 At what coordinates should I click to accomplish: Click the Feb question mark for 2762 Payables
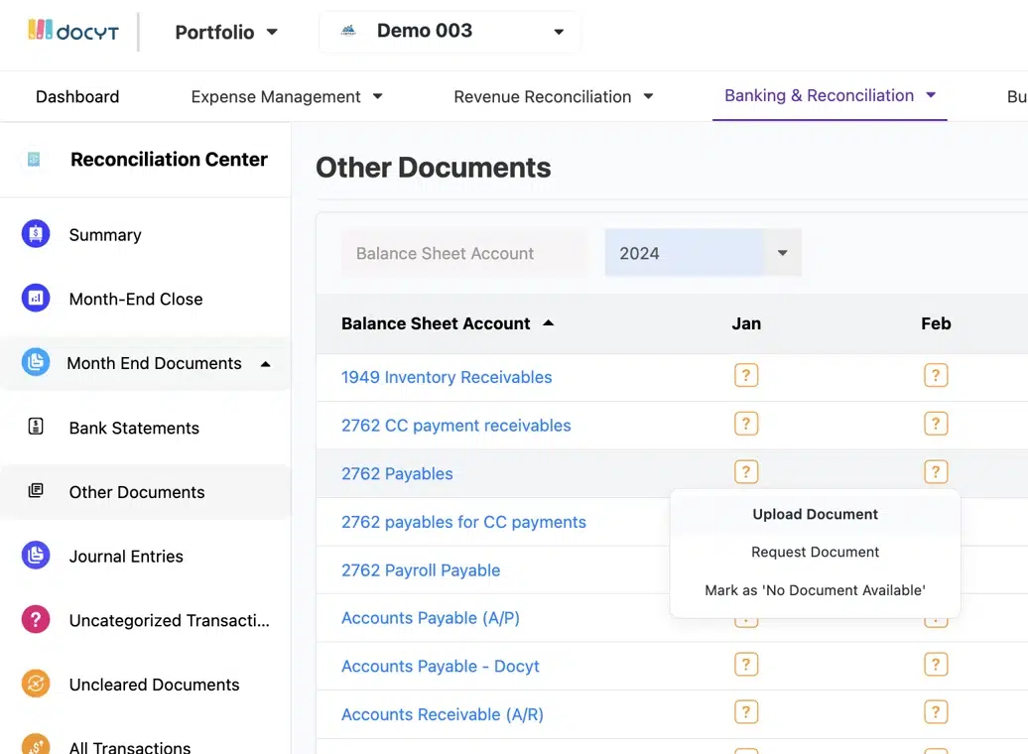pos(936,471)
